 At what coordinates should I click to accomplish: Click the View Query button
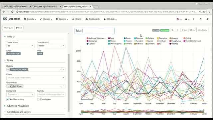tap(202, 30)
